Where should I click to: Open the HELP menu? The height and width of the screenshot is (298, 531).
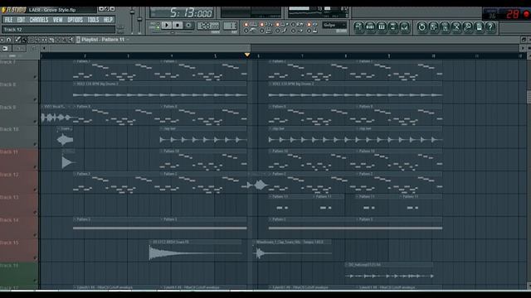[x=108, y=20]
